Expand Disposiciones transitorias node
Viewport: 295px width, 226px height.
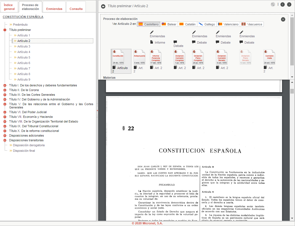(5, 140)
